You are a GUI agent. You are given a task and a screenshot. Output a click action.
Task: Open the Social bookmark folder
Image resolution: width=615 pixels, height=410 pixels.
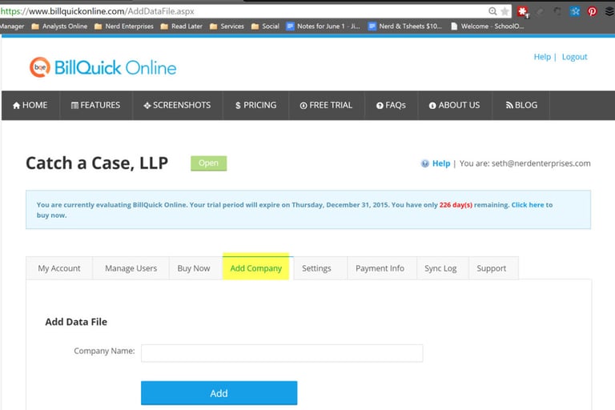tap(266, 26)
